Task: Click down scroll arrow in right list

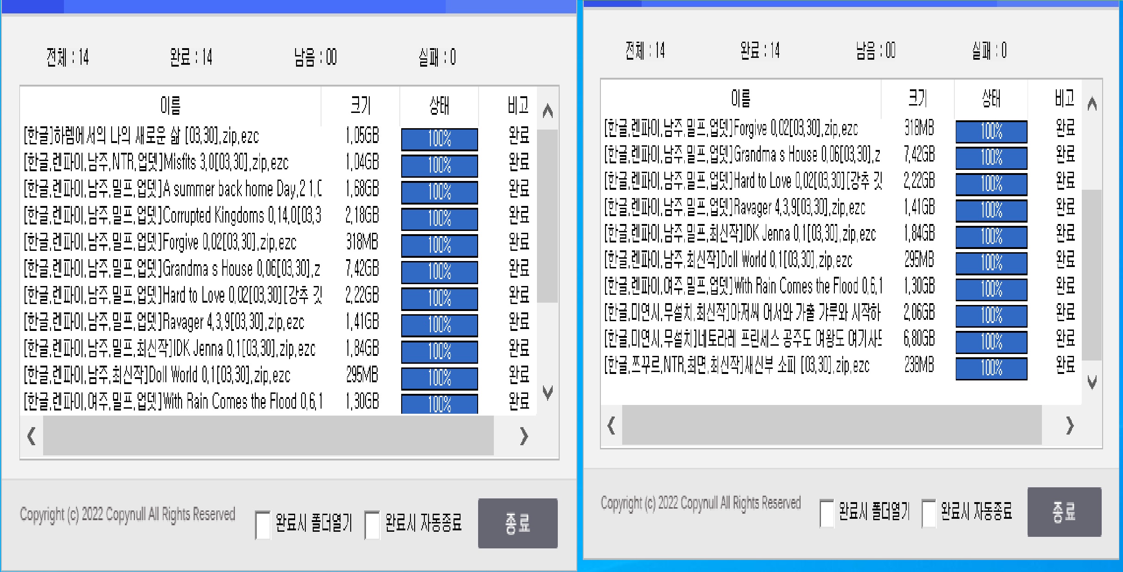Action: tap(1092, 382)
